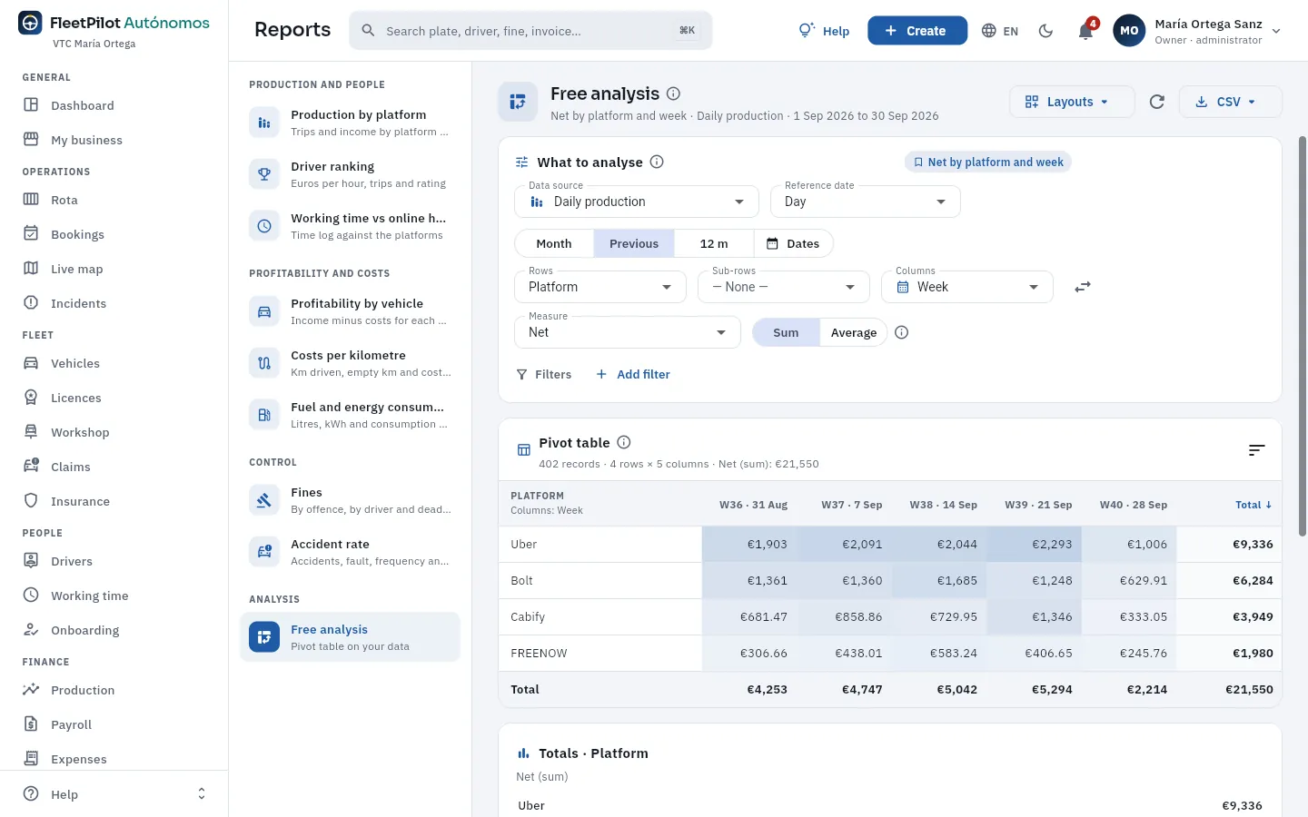Choose custom Dates range
1308x817 pixels.
tap(793, 243)
